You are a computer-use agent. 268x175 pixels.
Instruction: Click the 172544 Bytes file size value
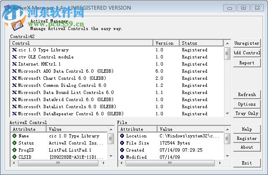tap(175, 143)
